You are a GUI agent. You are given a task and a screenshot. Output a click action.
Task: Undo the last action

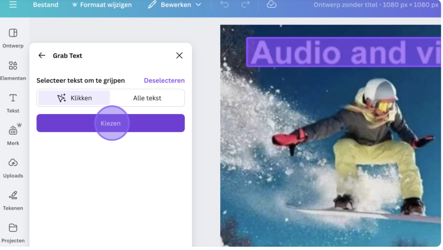[x=225, y=4]
